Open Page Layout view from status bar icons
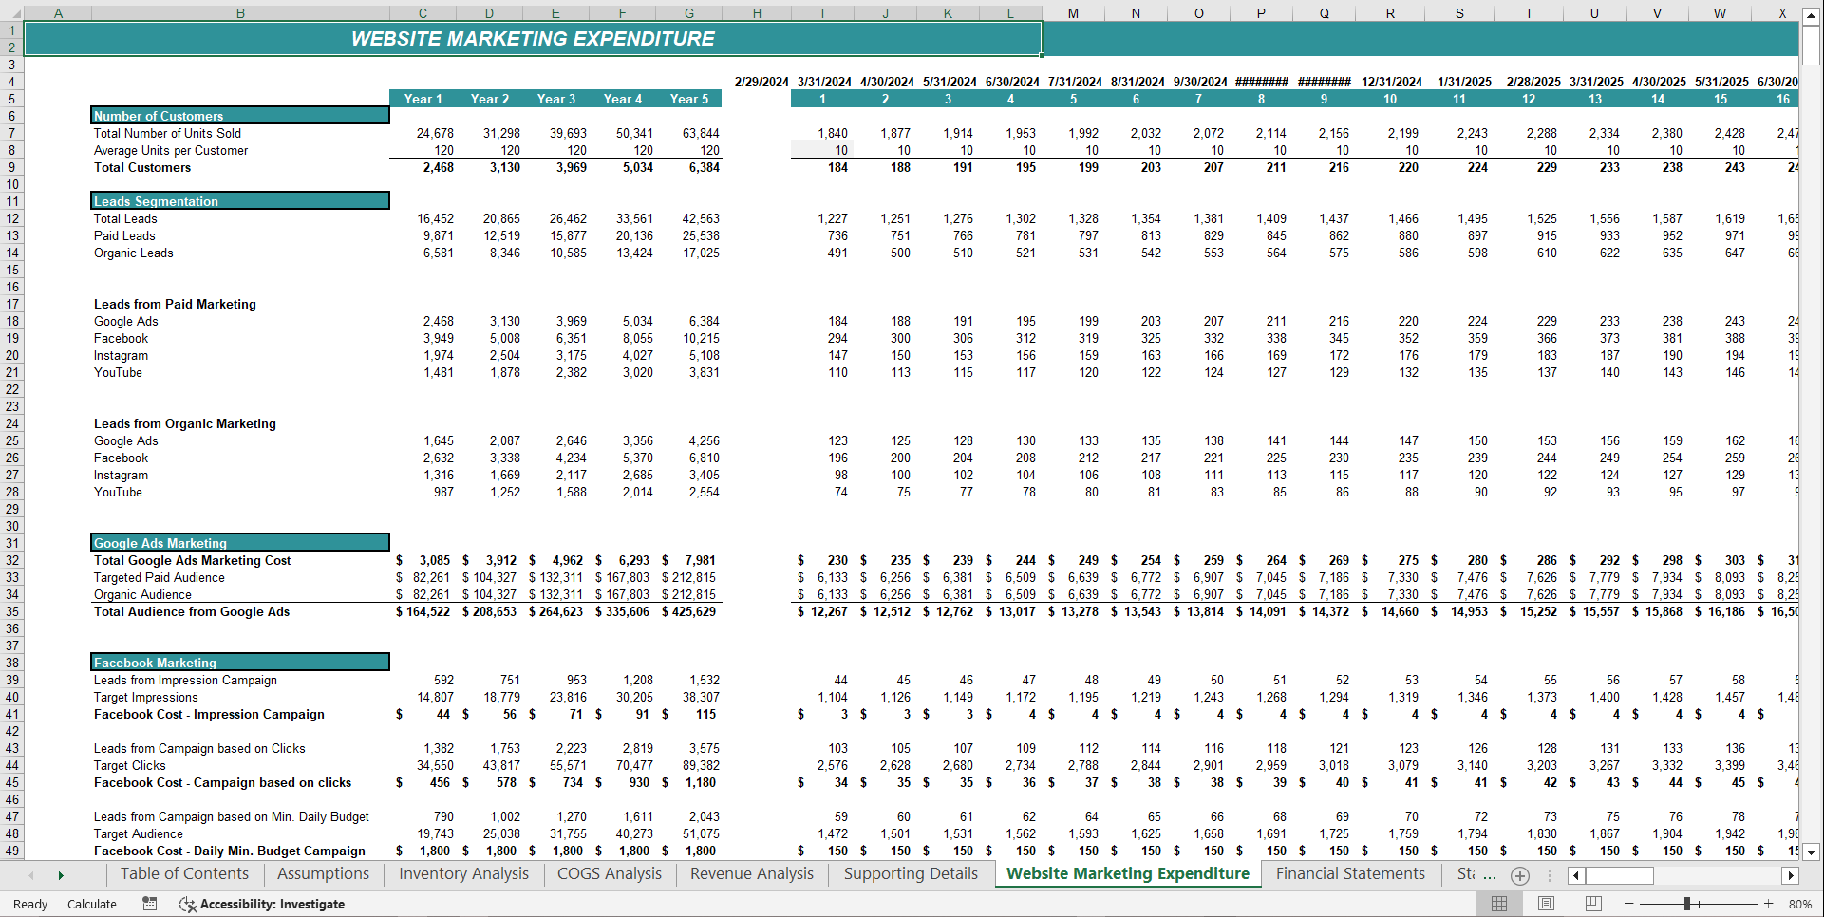 [x=1547, y=903]
